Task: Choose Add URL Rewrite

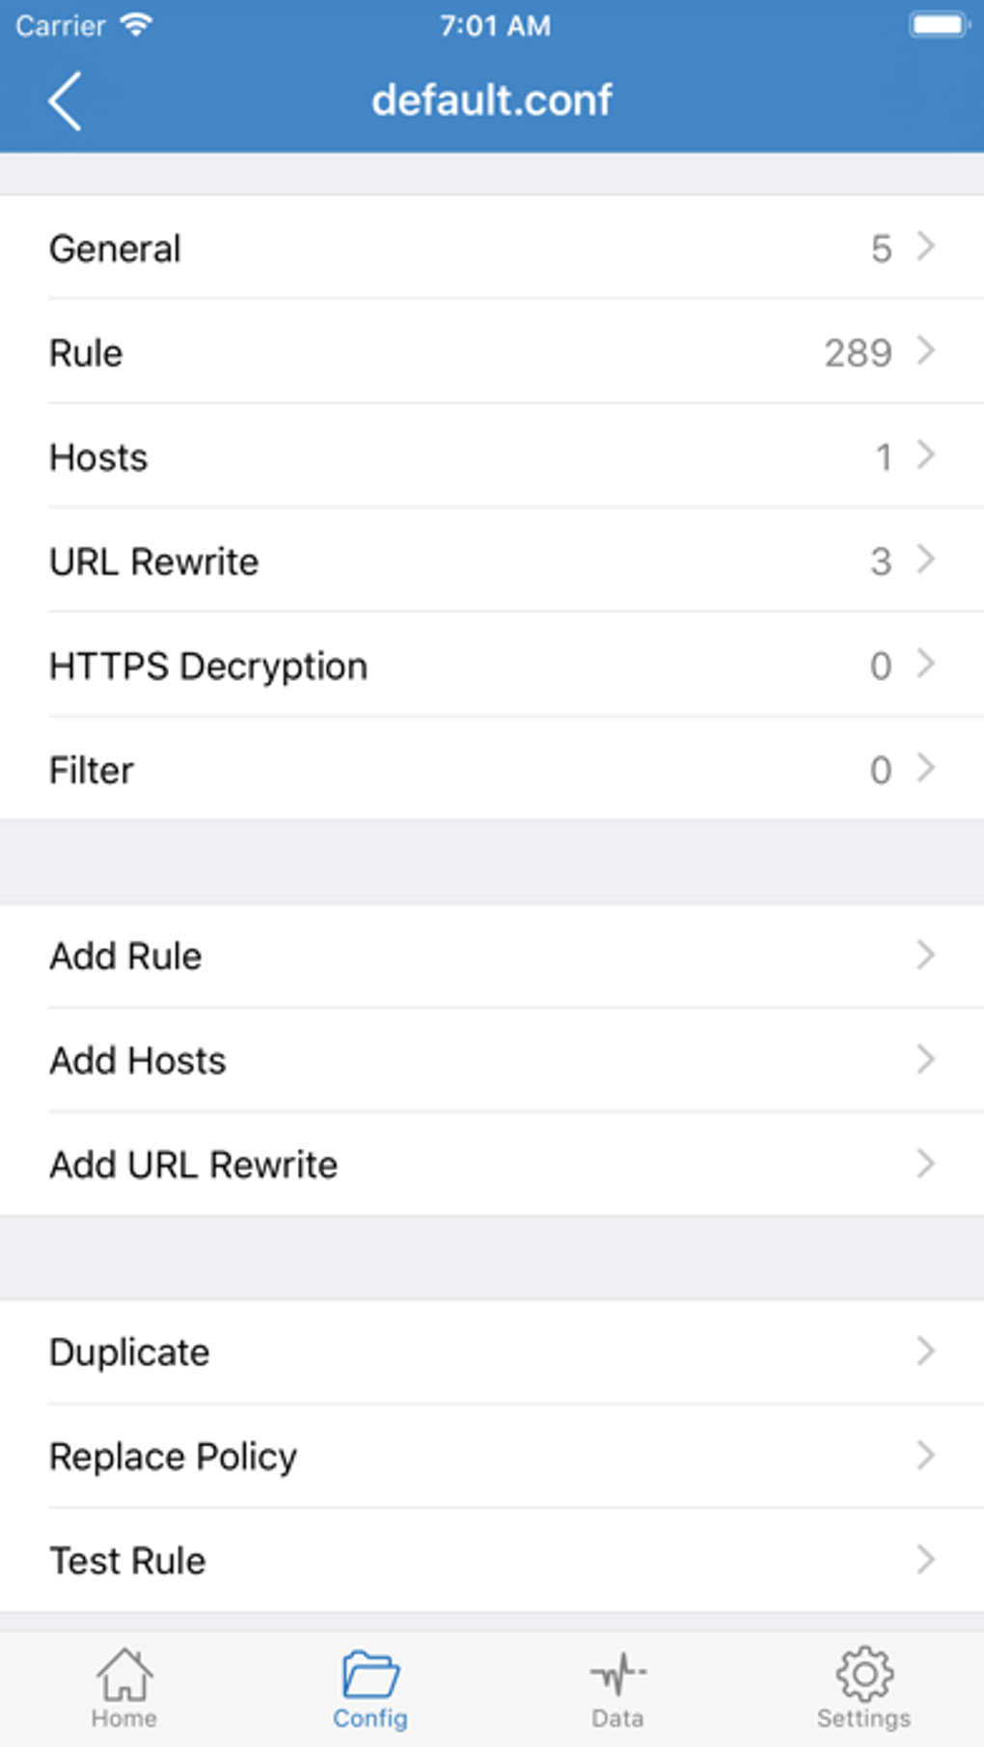Action: (492, 1164)
